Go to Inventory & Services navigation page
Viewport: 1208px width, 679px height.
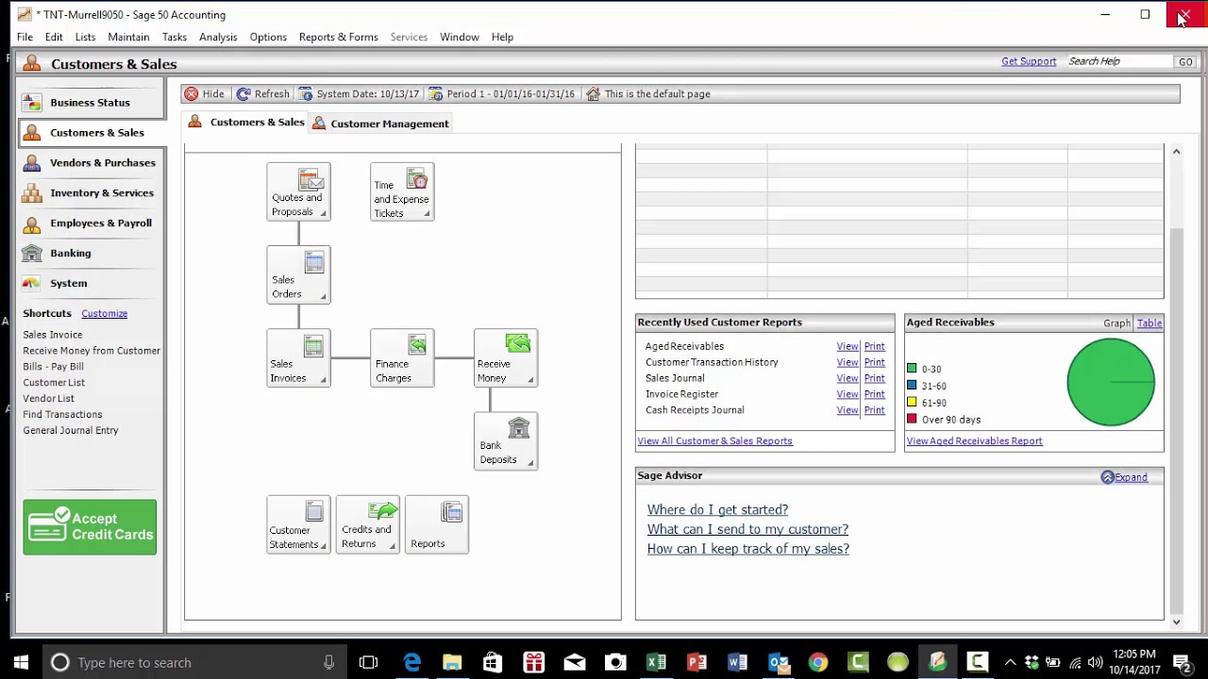pos(91,192)
